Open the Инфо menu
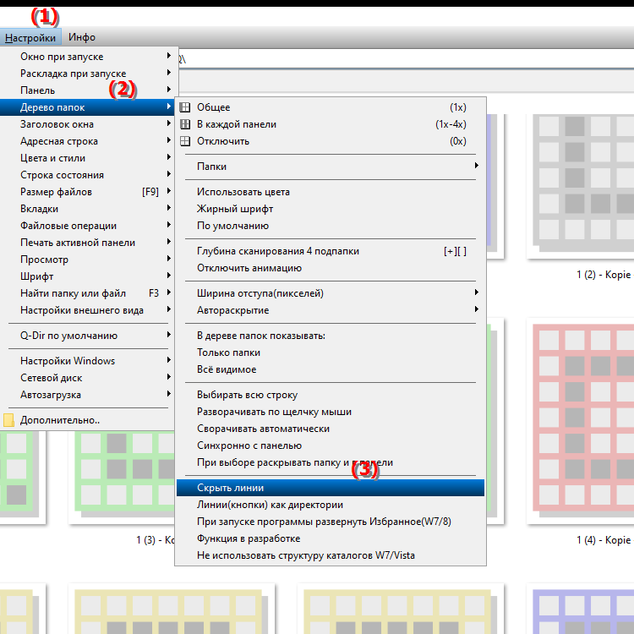Viewport: 634px width, 634px height. [82, 37]
